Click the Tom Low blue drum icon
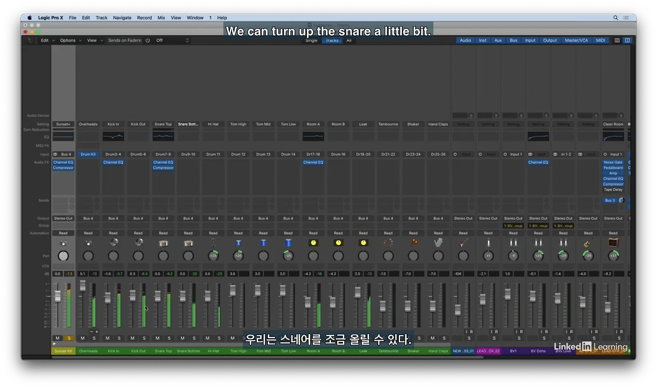The width and height of the screenshot is (657, 388). [x=288, y=243]
